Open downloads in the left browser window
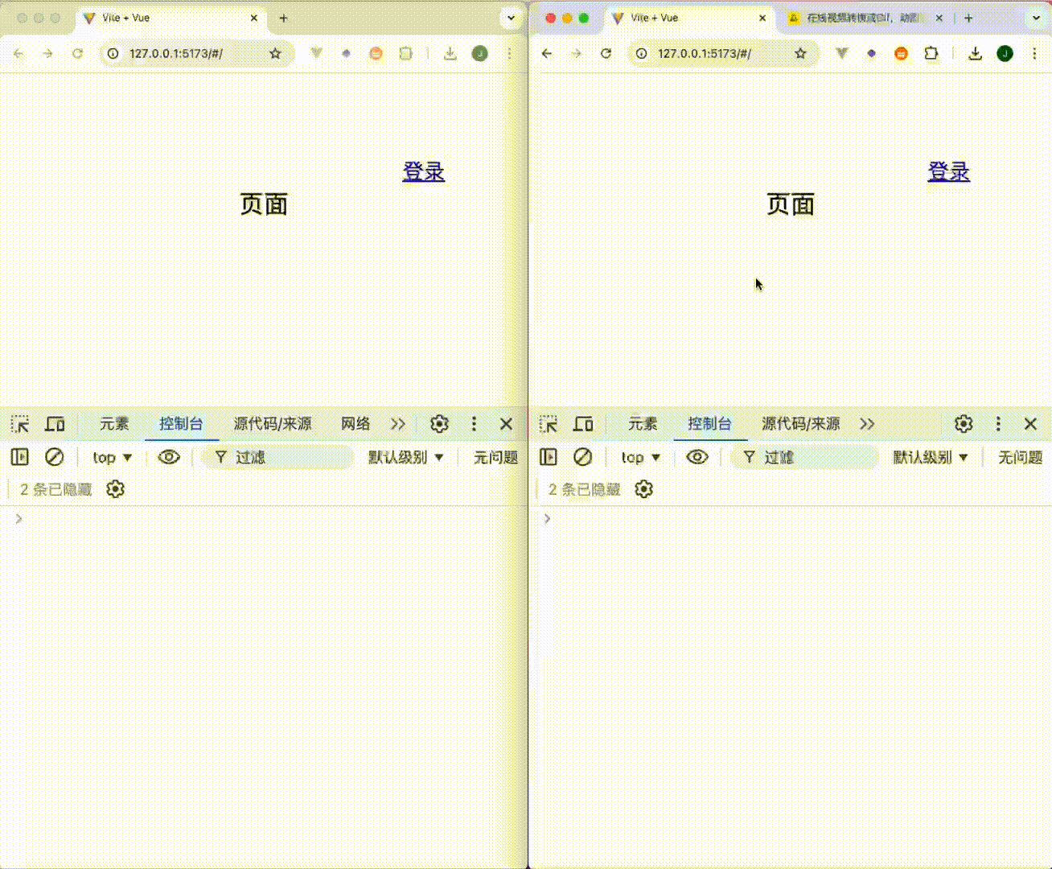The width and height of the screenshot is (1052, 869). click(450, 53)
